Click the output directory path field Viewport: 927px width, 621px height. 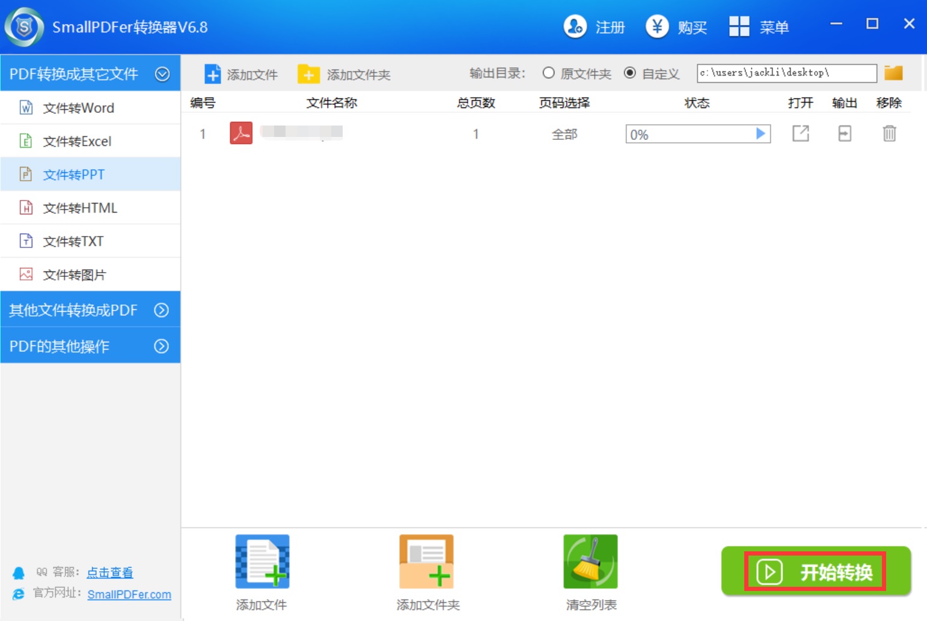(787, 73)
